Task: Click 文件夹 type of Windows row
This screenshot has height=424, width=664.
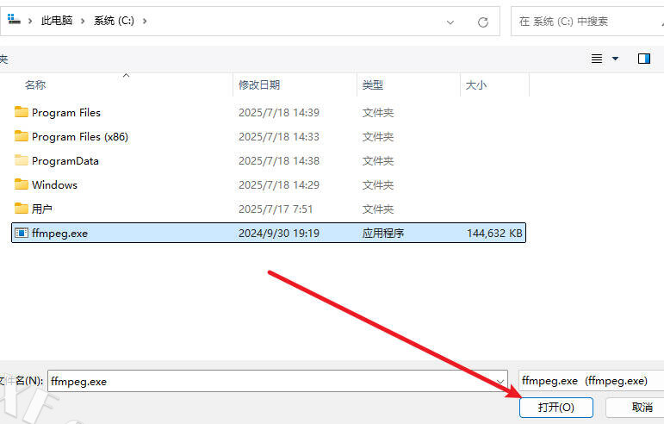Action: click(x=378, y=184)
